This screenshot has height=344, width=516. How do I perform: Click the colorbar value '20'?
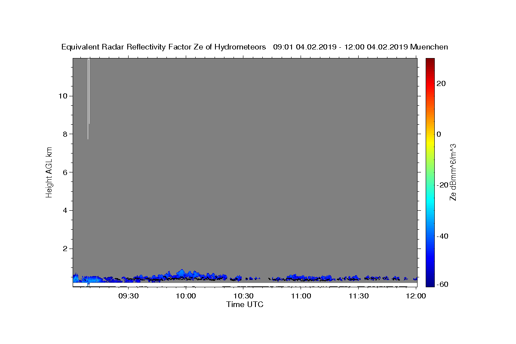point(441,83)
